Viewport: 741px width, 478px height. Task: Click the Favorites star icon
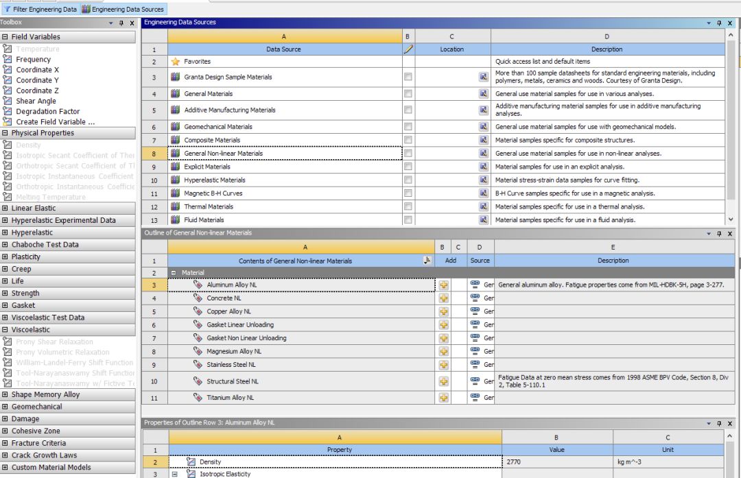click(x=175, y=62)
